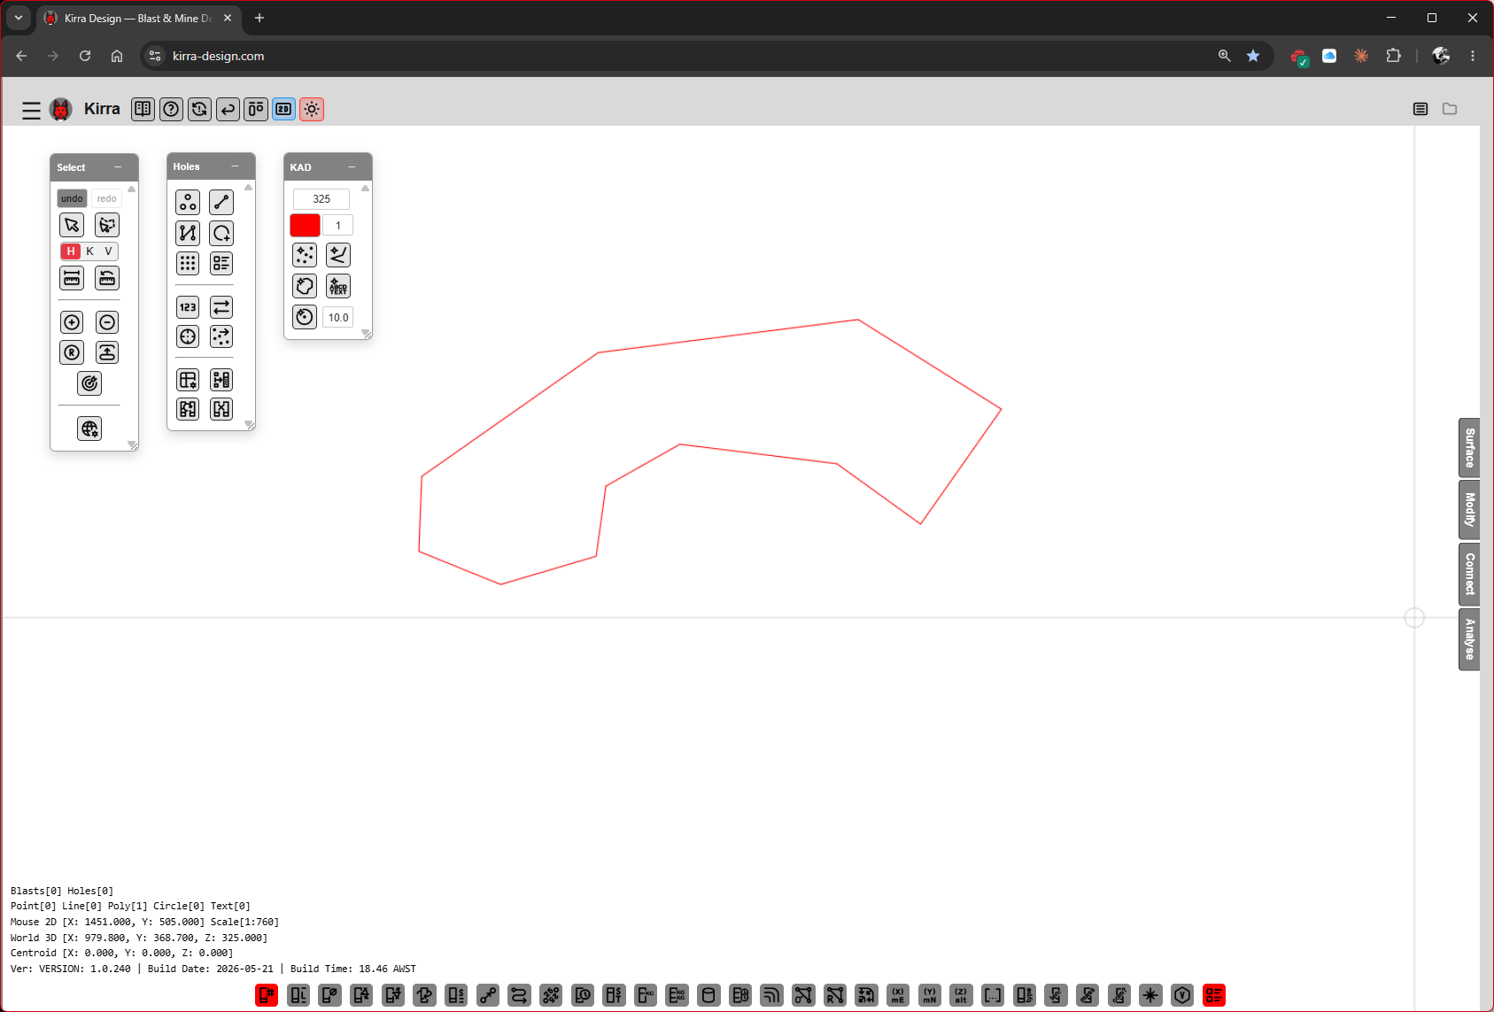This screenshot has height=1012, width=1494.
Task: Select the protractor ruler tool
Action: [107, 278]
